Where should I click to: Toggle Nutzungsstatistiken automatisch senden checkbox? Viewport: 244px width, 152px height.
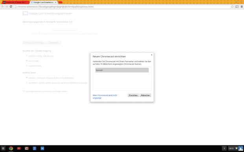coord(24,91)
